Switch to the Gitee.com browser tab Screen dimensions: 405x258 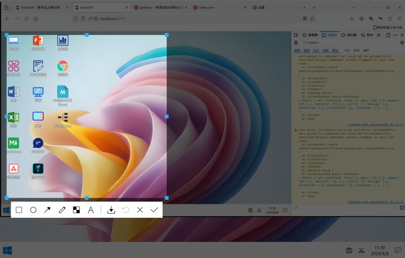click(x=208, y=8)
